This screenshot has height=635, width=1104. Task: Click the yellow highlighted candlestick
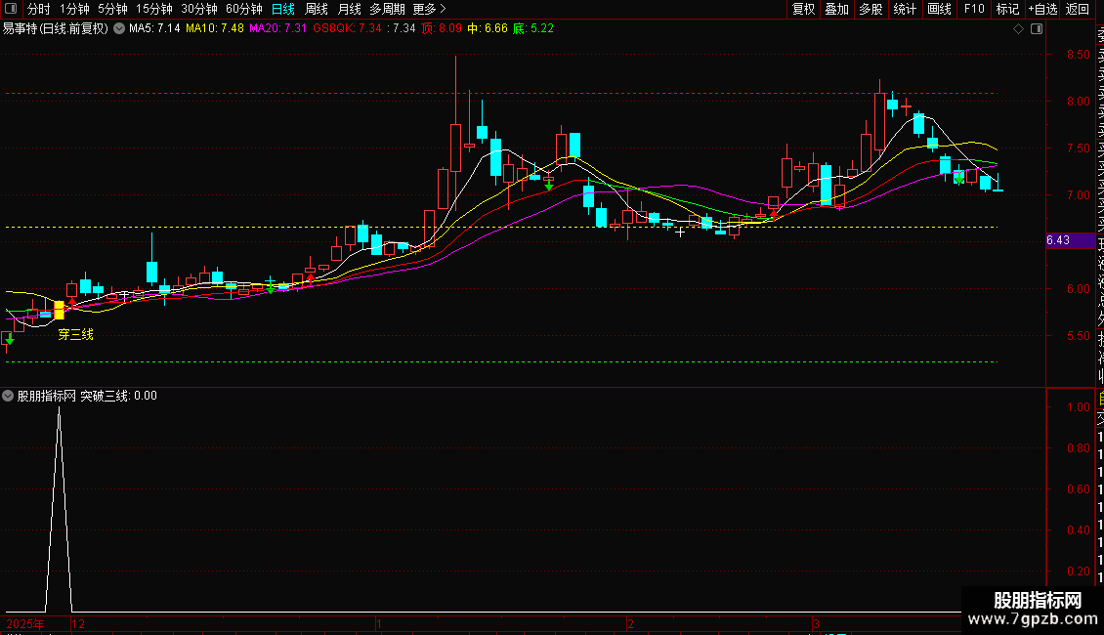coord(60,310)
